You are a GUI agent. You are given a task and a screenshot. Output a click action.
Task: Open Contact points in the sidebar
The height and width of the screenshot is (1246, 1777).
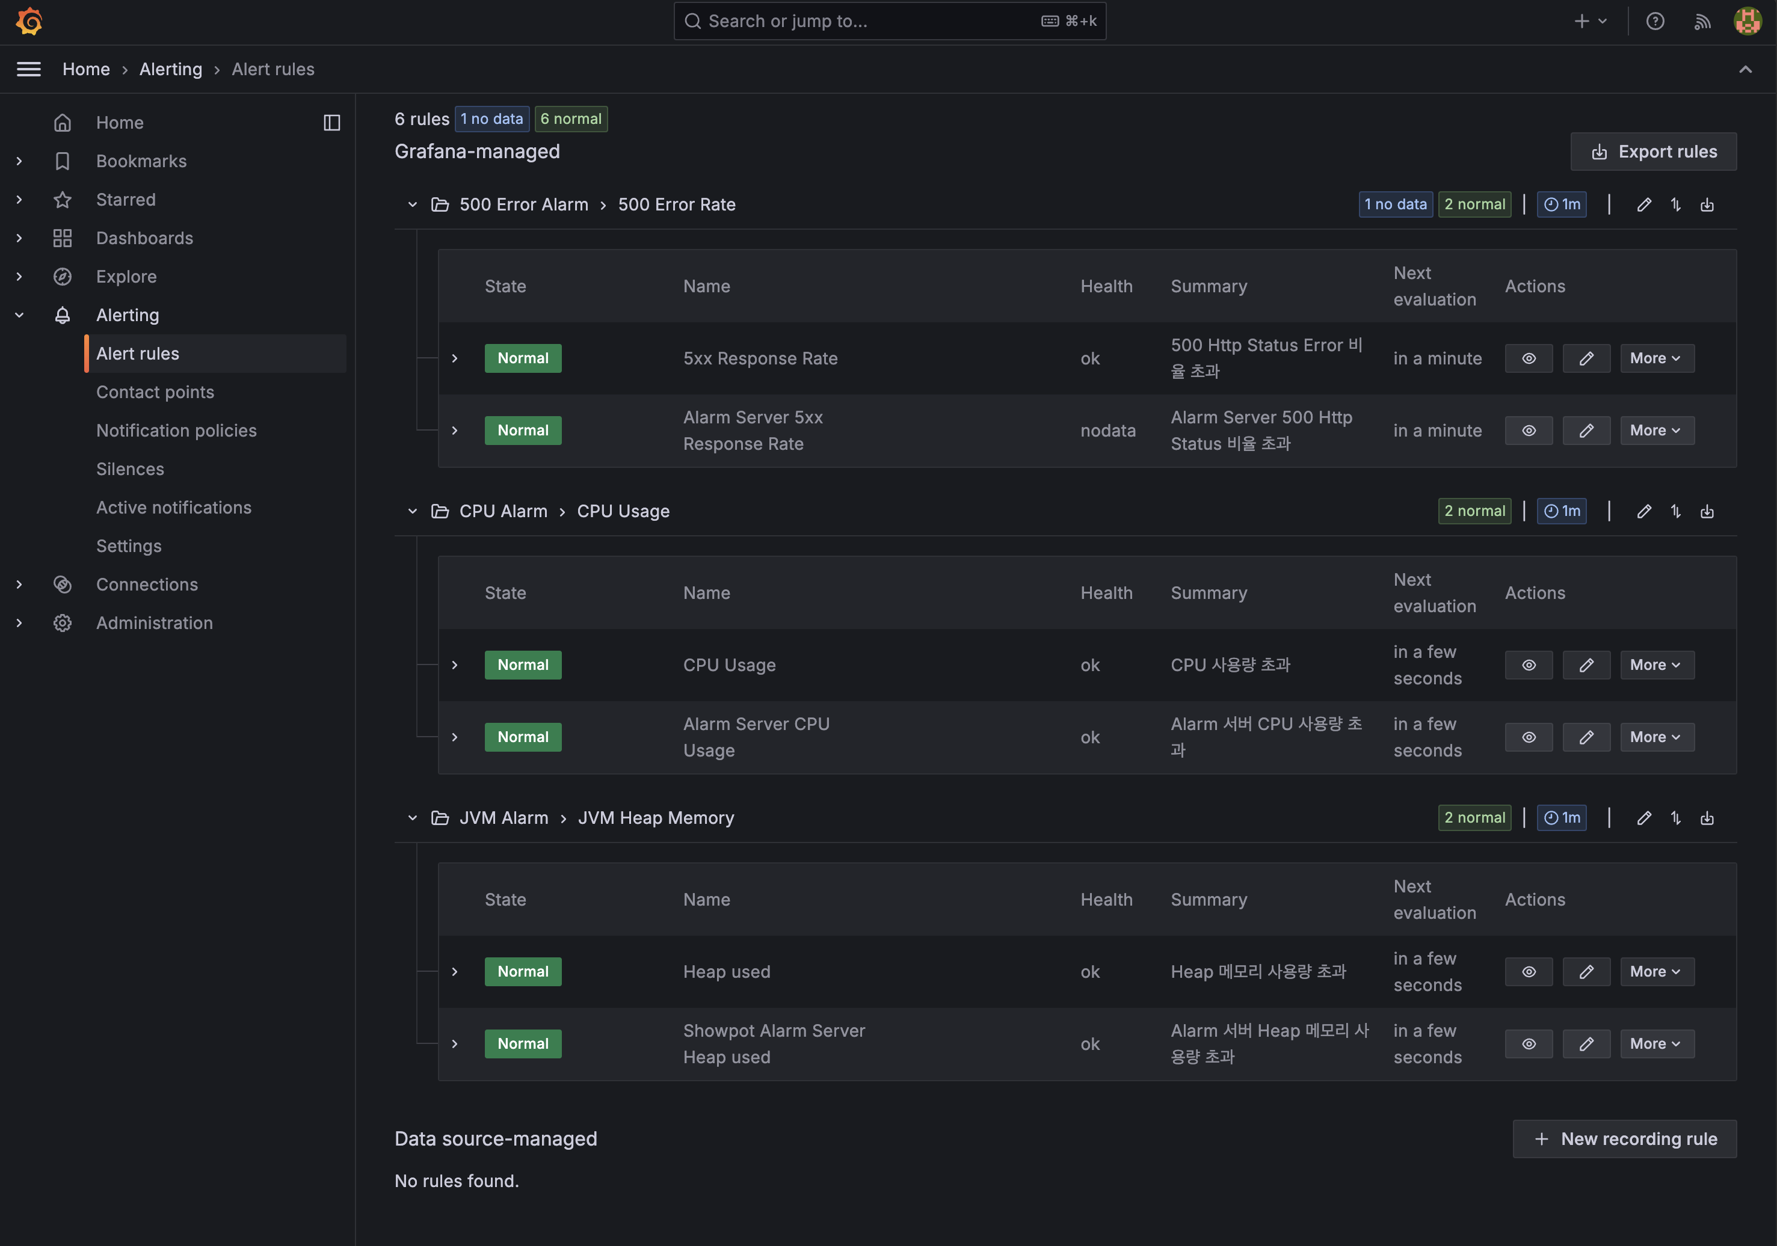tap(155, 391)
